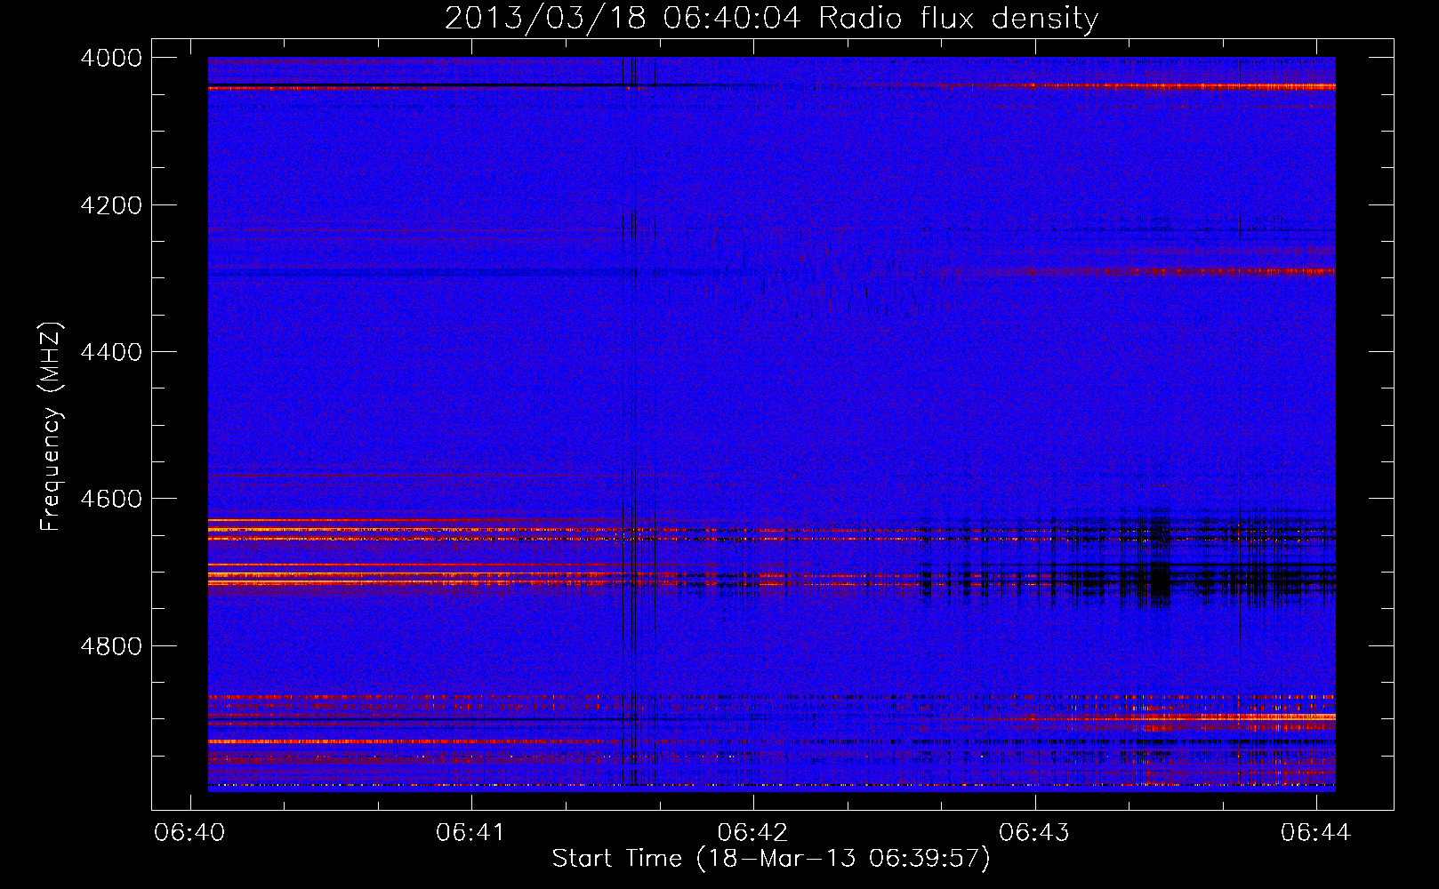
Task: Click the 06:44 time axis label
Action: click(1315, 832)
